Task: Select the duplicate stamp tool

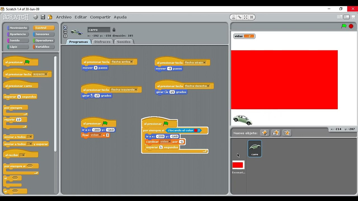Action: 234,17
